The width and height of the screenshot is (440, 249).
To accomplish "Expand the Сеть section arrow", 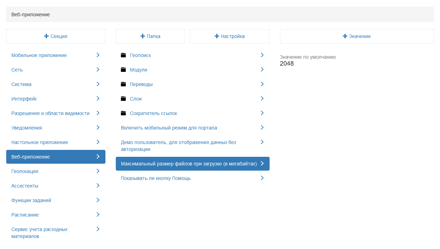I will 98,69.
